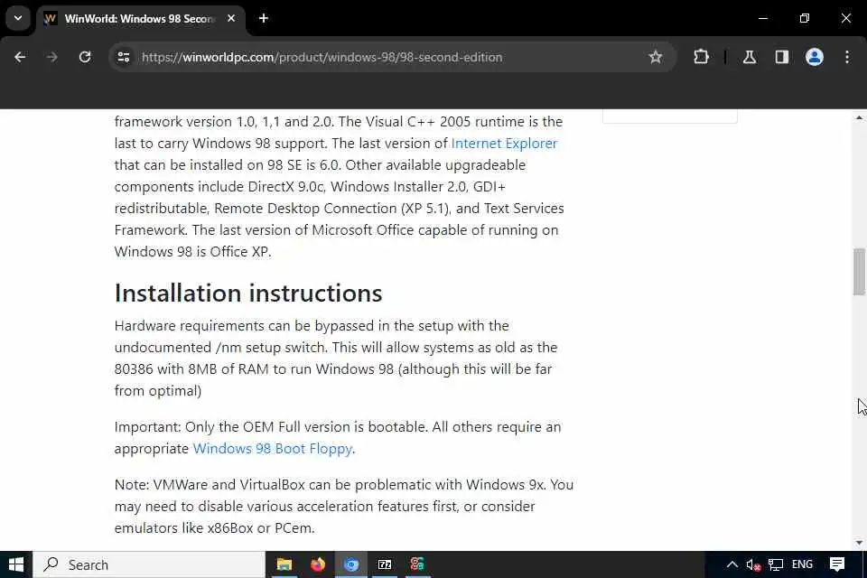The height and width of the screenshot is (578, 867).
Task: Reload the WinWorld page
Action: click(x=85, y=57)
